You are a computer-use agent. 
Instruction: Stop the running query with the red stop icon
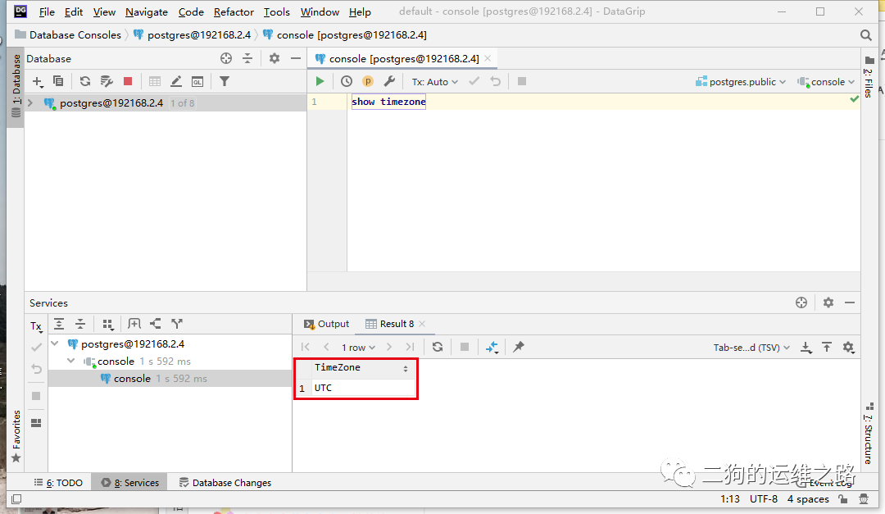click(129, 81)
